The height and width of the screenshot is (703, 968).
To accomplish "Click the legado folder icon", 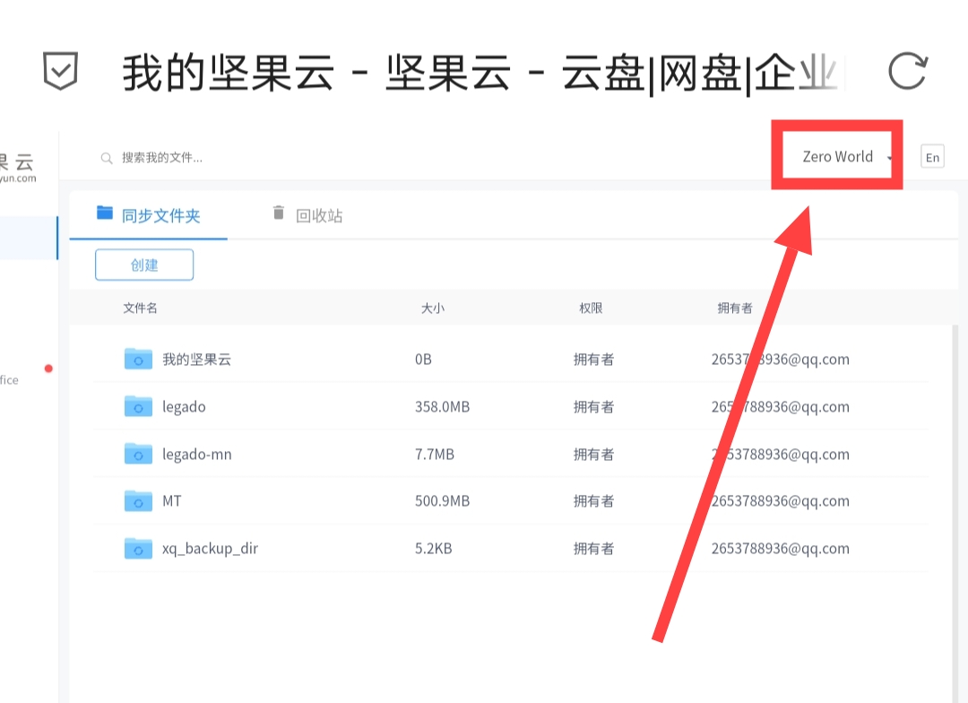I will pyautogui.click(x=138, y=406).
